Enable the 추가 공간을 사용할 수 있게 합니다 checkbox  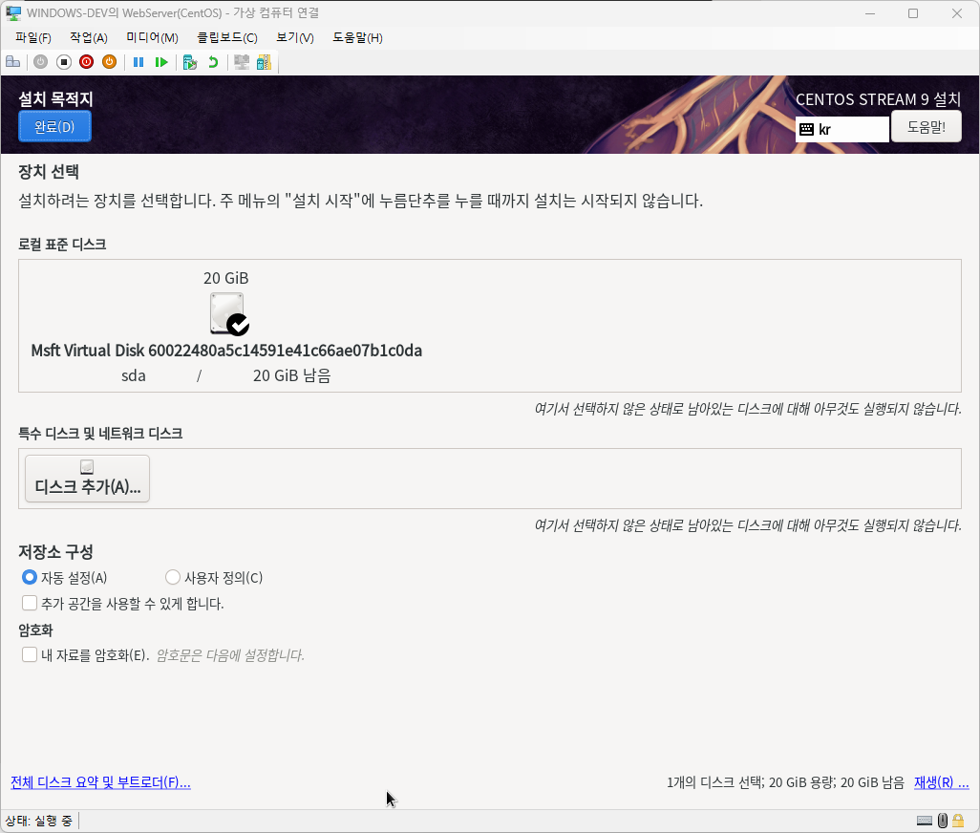click(29, 603)
